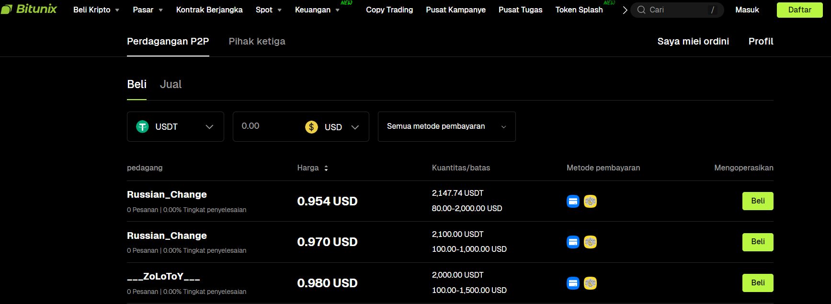Go to Kontrak Berjangka
This screenshot has width=831, height=304.
point(209,10)
